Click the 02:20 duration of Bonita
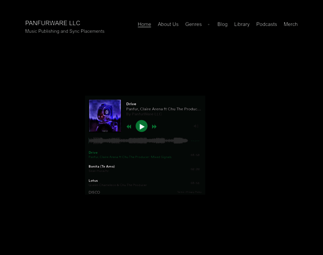Image resolution: width=323 pixels, height=255 pixels. tap(195, 169)
